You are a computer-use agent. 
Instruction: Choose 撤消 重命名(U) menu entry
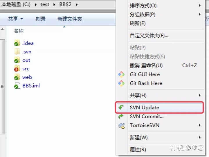pos(161,65)
